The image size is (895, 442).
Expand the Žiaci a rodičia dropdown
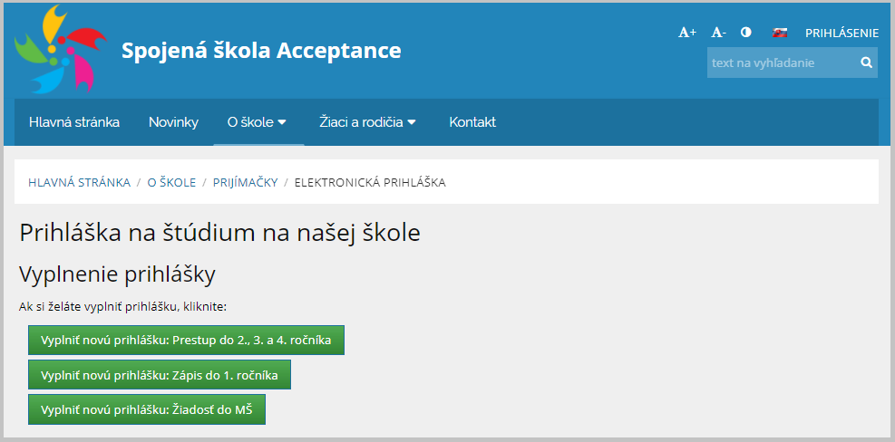[367, 122]
